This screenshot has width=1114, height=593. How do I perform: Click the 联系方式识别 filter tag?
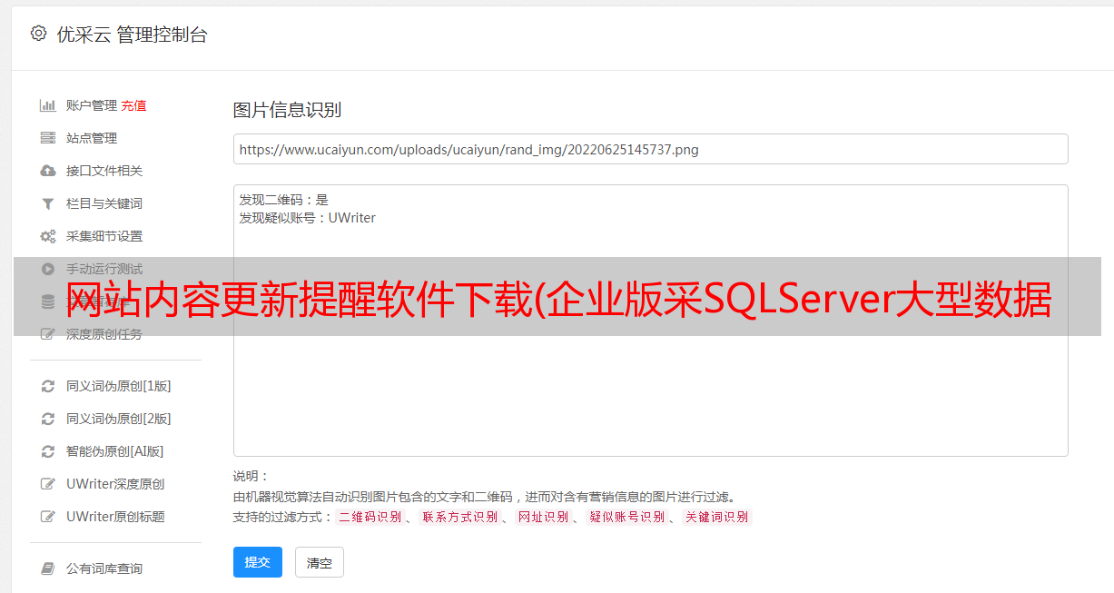click(459, 517)
